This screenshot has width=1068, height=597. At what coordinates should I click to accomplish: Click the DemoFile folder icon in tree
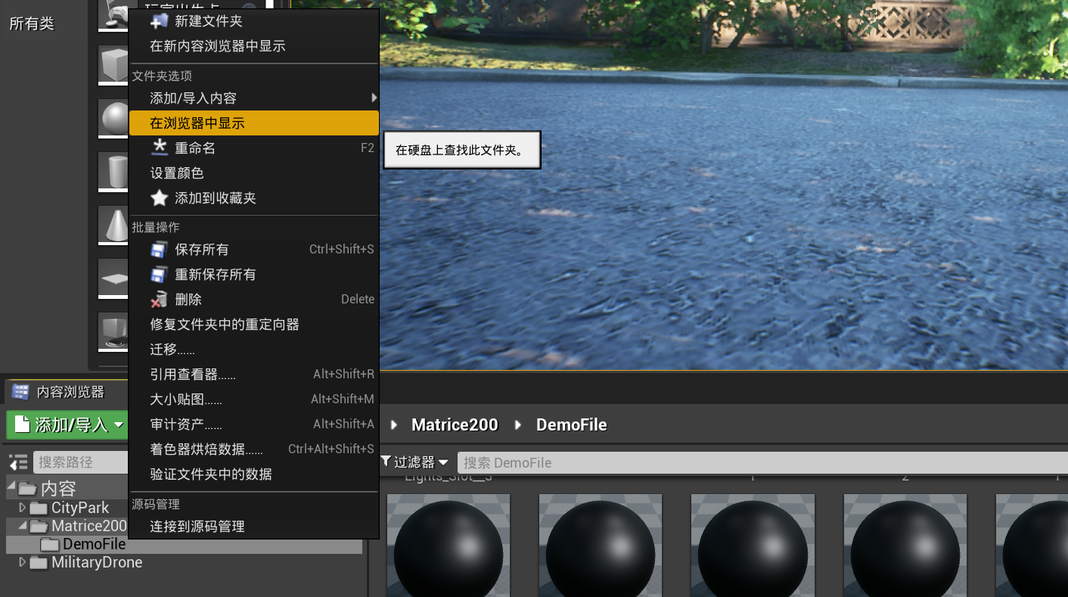pyautogui.click(x=50, y=544)
